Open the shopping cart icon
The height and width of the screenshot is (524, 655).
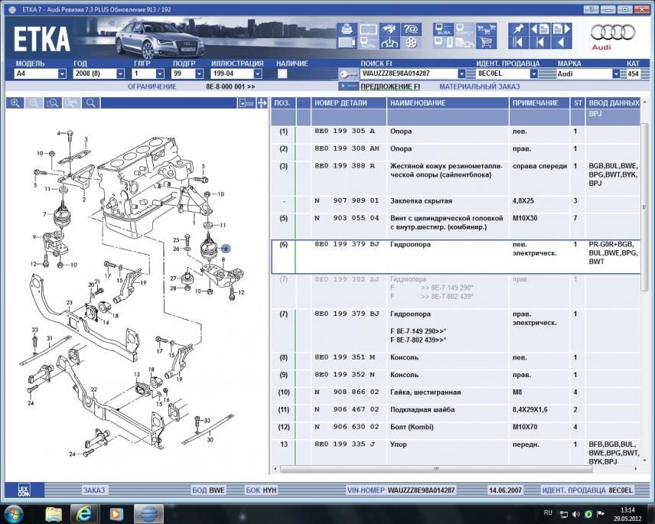[485, 43]
